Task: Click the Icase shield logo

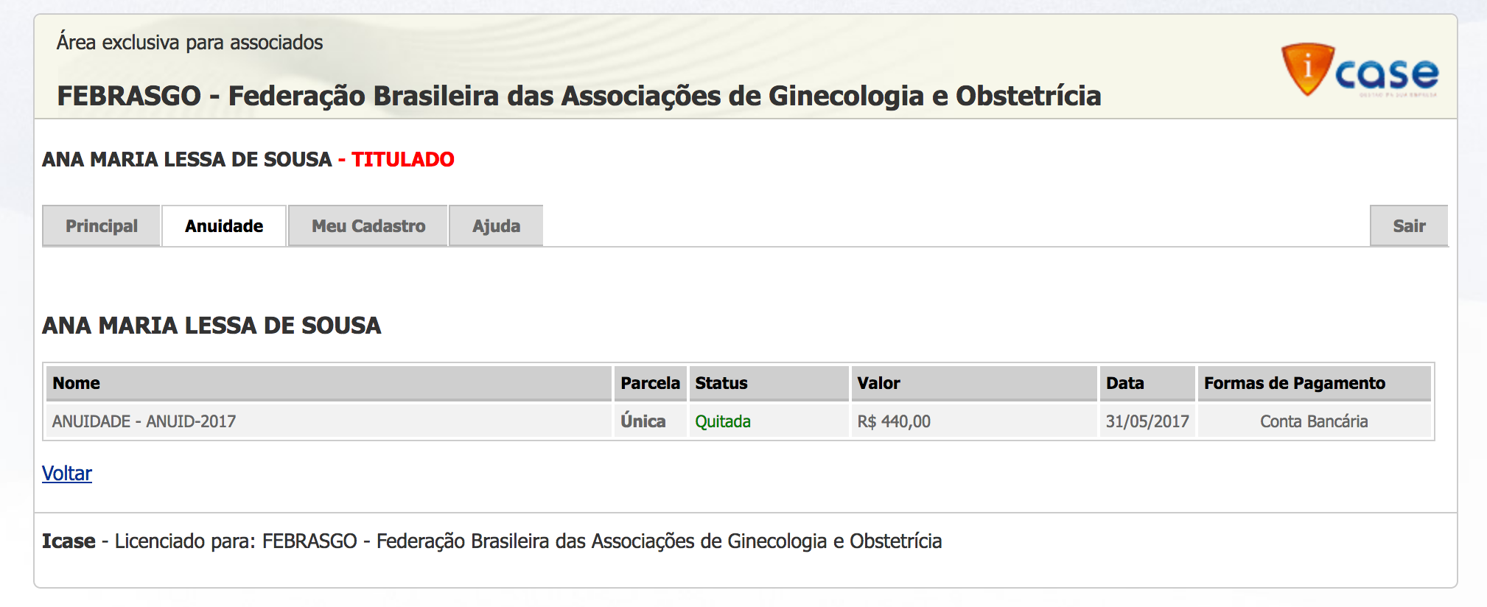Action: [x=1308, y=69]
